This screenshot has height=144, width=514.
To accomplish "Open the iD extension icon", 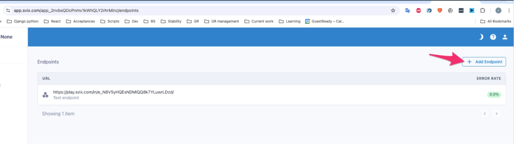I will tap(429, 10).
